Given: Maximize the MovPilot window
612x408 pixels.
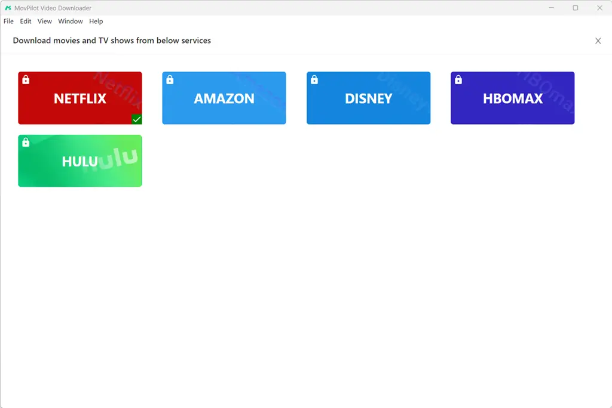Looking at the screenshot, I should [x=575, y=8].
